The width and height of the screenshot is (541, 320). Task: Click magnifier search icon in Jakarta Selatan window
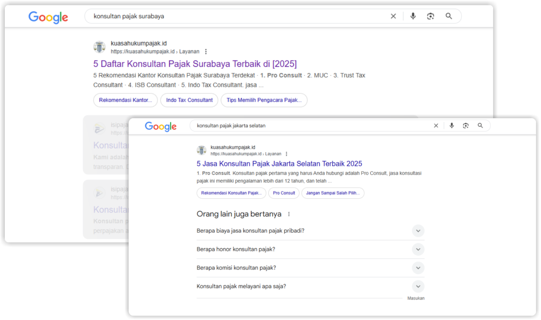point(480,126)
